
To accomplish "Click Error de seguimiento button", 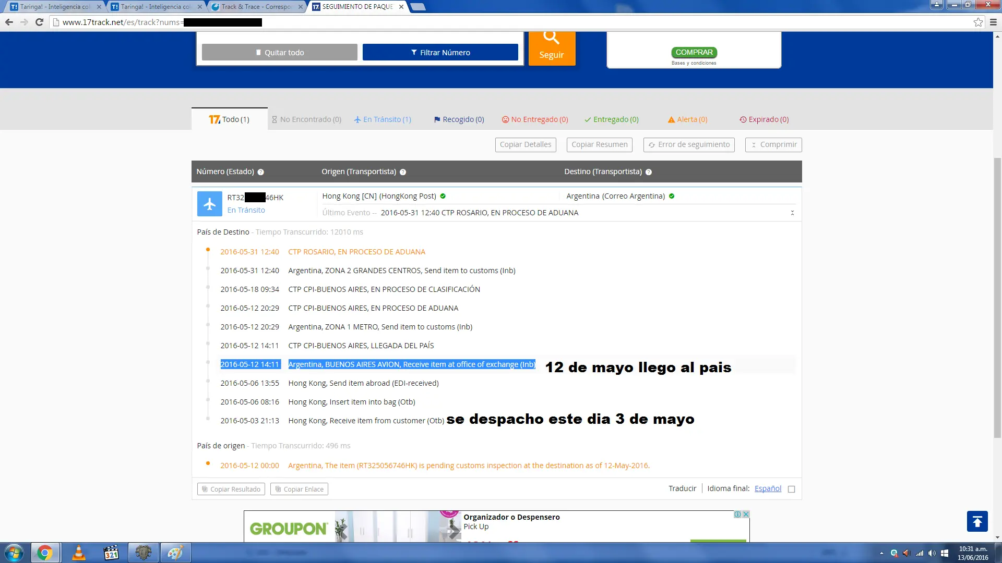I will click(689, 144).
